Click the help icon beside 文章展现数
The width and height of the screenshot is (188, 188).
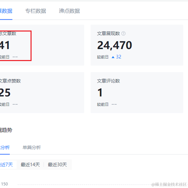point(123,34)
